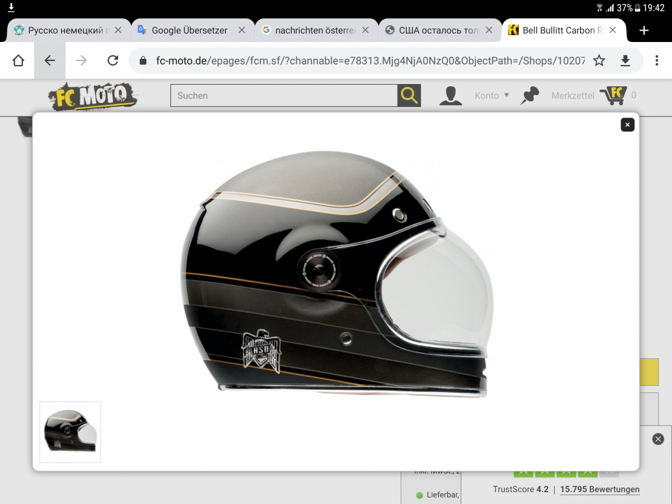Click in the Suchen search field
This screenshot has width=672, height=504.
tap(283, 96)
